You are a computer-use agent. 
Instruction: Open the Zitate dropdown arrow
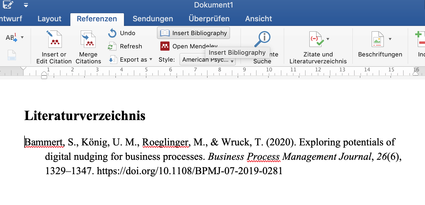tap(328, 39)
